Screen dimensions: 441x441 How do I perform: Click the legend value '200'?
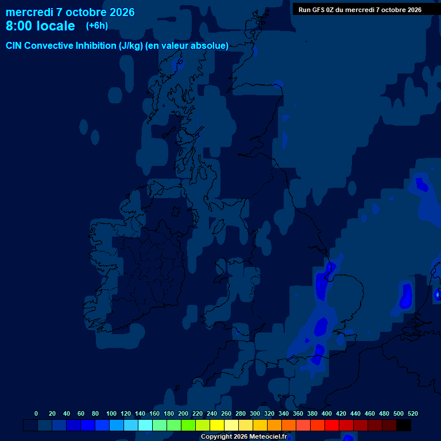(183, 413)
